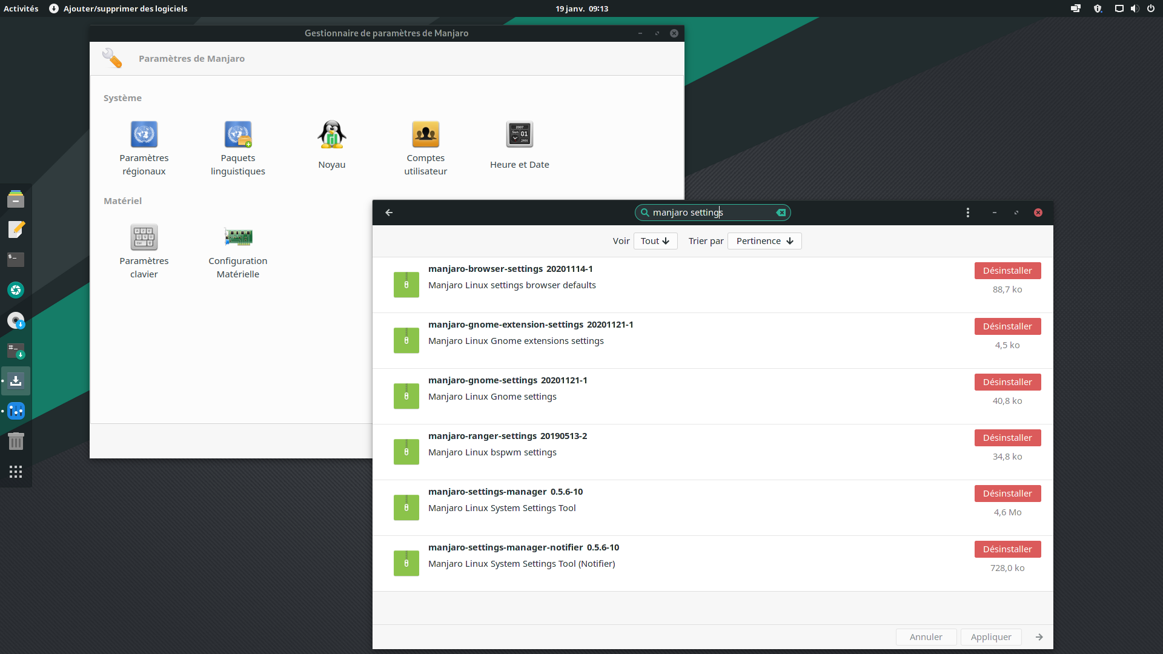Open the blue Manjaro Settings dock icon
Image resolution: width=1163 pixels, height=654 pixels.
16,411
